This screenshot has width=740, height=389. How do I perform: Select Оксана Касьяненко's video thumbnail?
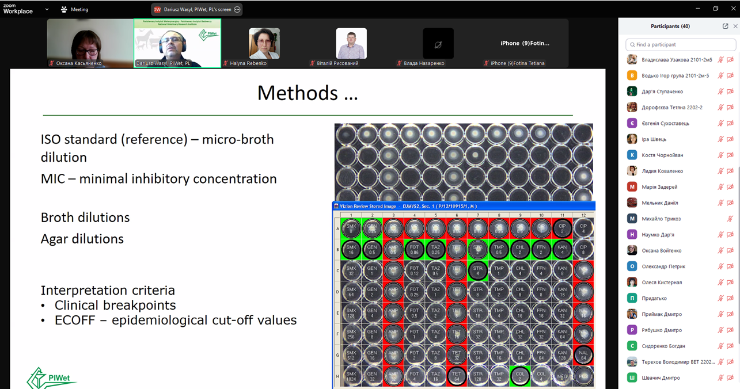(89, 44)
